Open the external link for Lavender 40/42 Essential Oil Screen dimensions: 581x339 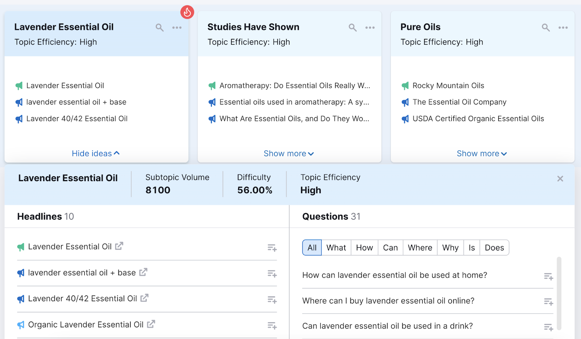point(145,298)
